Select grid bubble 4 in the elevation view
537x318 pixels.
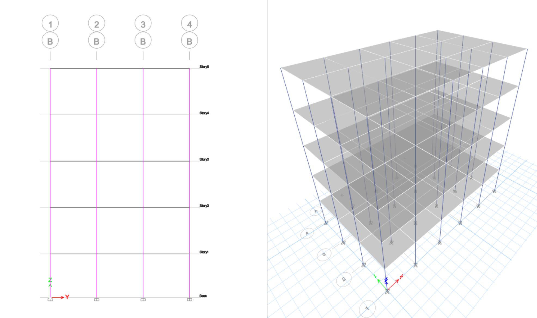coord(190,24)
